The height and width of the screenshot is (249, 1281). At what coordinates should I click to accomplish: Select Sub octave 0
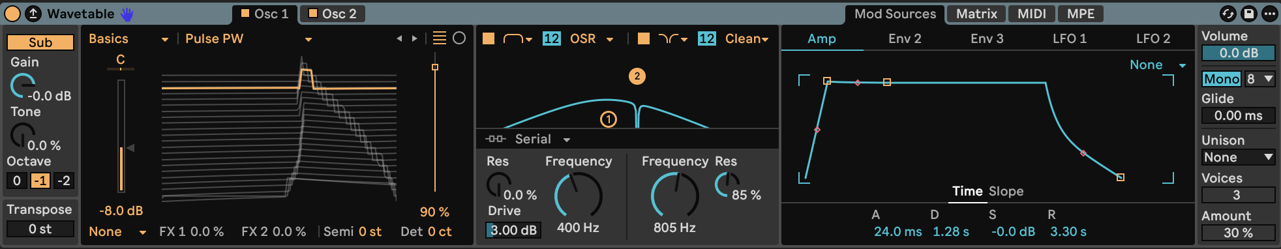(x=17, y=181)
